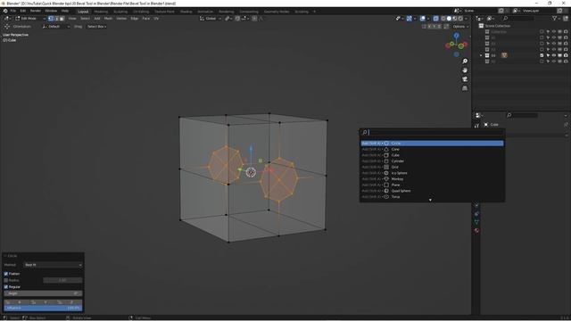The height and width of the screenshot is (321, 571).
Task: Toggle the Radius checkbox
Action: pyautogui.click(x=6, y=280)
